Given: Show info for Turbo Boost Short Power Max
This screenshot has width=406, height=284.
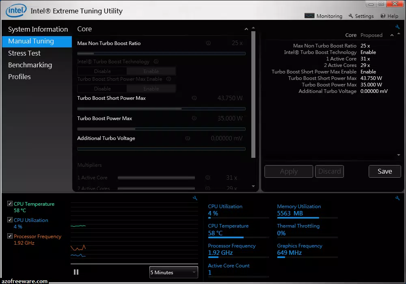Looking at the screenshot, I should pos(194,98).
